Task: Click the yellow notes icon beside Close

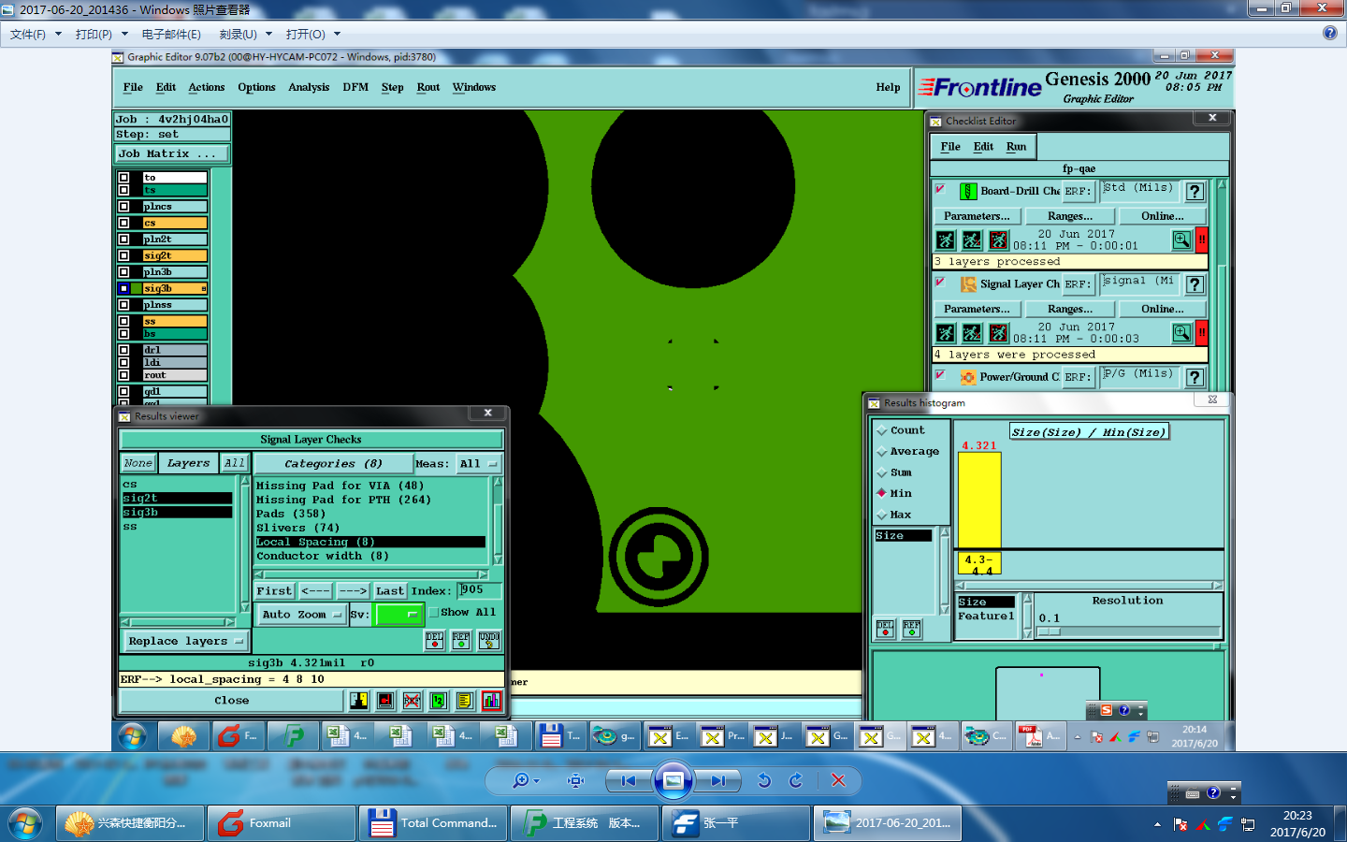Action: (x=465, y=700)
